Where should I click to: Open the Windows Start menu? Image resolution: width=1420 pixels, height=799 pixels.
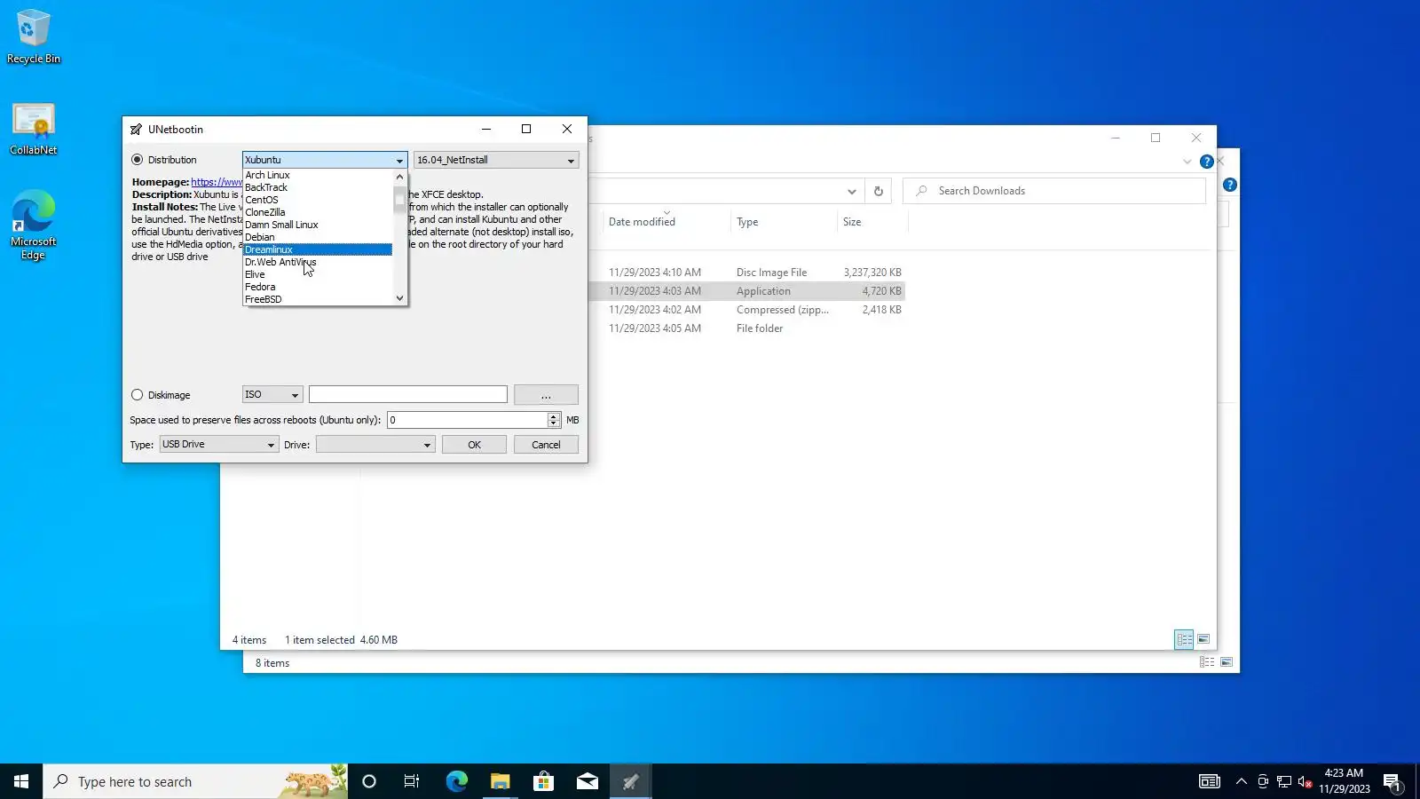point(21,781)
